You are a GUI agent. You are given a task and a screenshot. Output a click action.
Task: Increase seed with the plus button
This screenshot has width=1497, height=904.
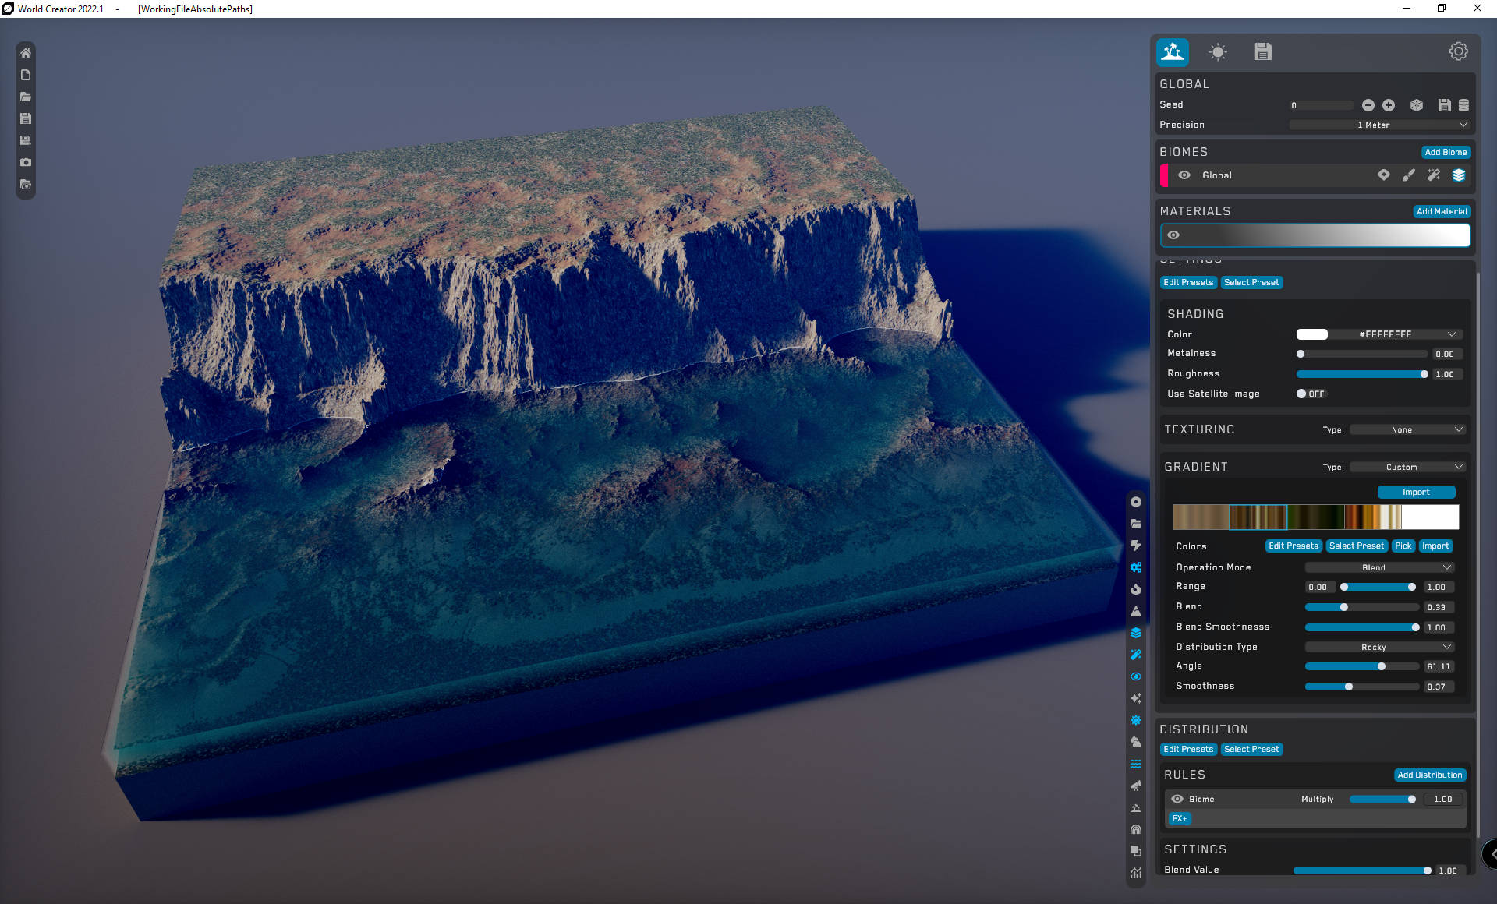(x=1389, y=105)
